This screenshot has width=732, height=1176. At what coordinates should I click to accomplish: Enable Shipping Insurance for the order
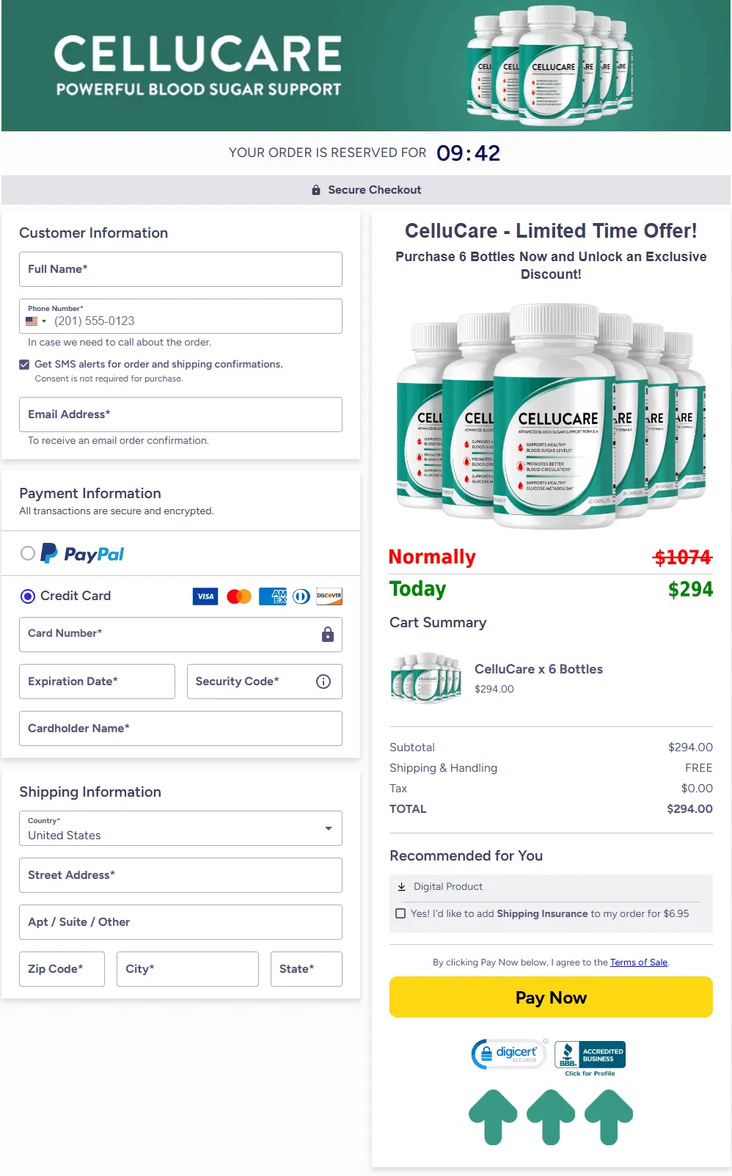coord(400,913)
